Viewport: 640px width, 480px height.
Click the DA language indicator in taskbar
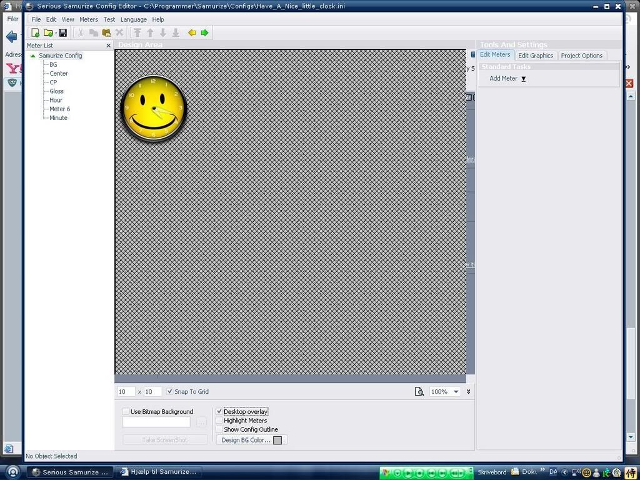coord(553,472)
